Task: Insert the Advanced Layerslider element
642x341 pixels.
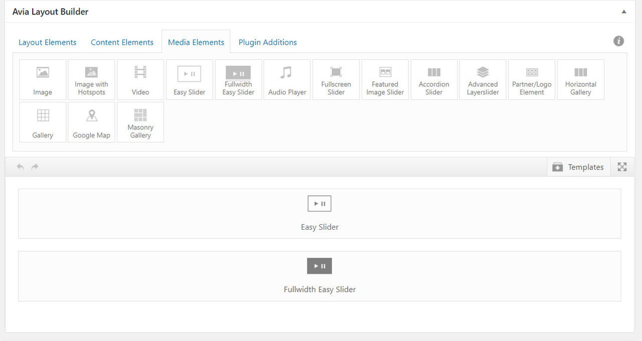Action: [x=483, y=80]
